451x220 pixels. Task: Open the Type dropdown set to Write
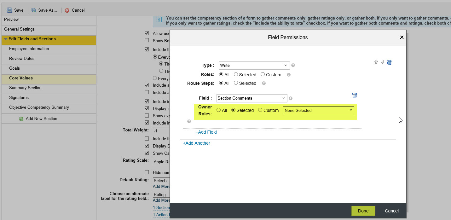pos(254,66)
